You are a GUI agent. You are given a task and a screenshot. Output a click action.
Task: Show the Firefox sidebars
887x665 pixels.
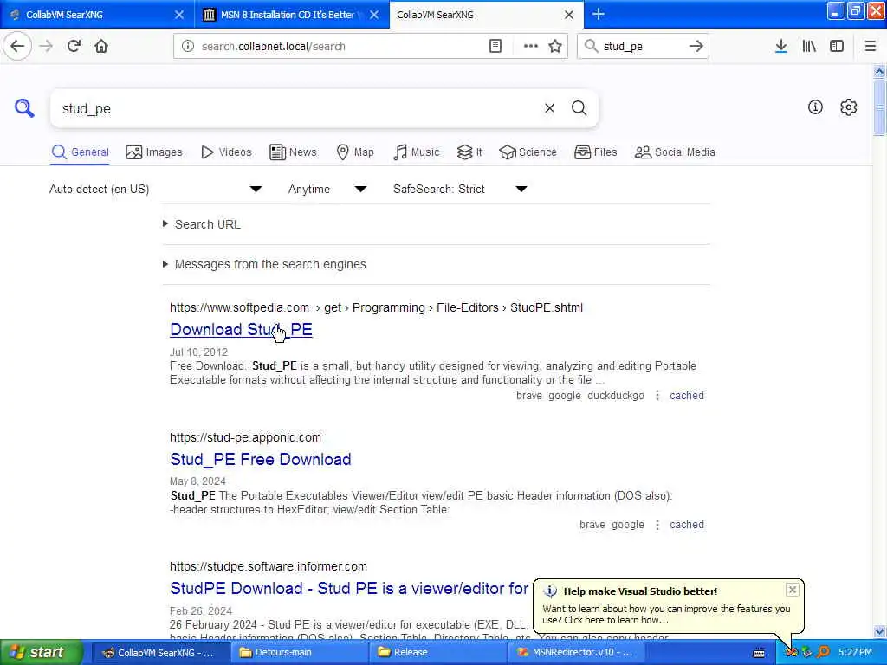point(837,46)
